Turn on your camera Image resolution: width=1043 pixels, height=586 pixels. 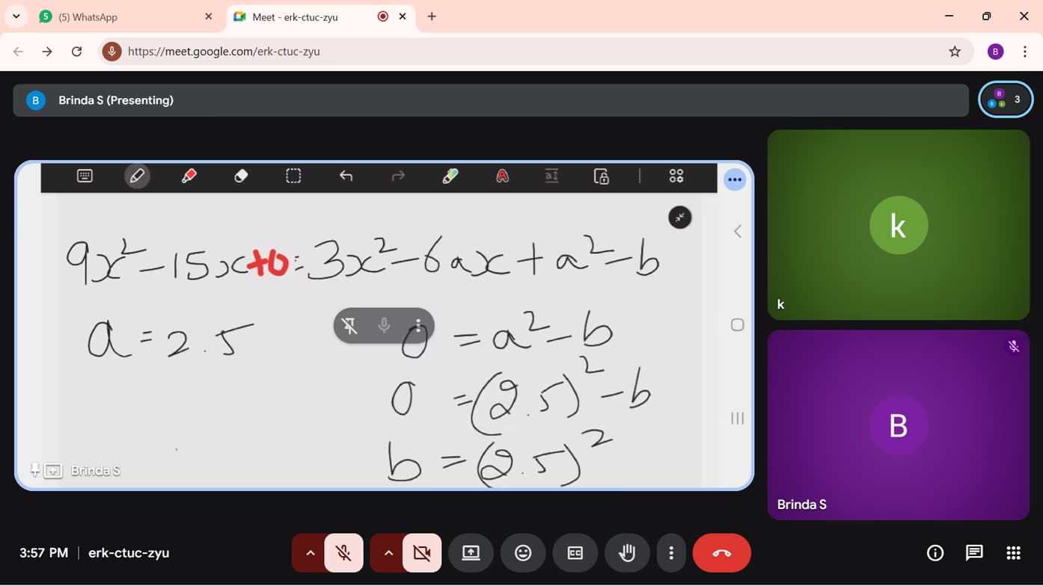pyautogui.click(x=421, y=552)
